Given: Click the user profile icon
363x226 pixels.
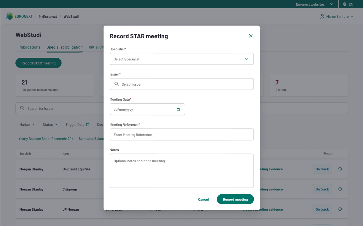Looking at the screenshot, I should click(x=322, y=17).
